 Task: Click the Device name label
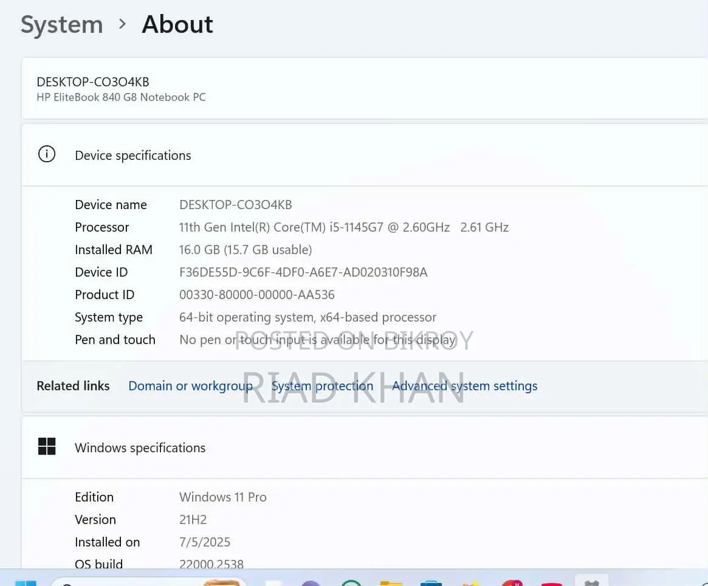[111, 205]
